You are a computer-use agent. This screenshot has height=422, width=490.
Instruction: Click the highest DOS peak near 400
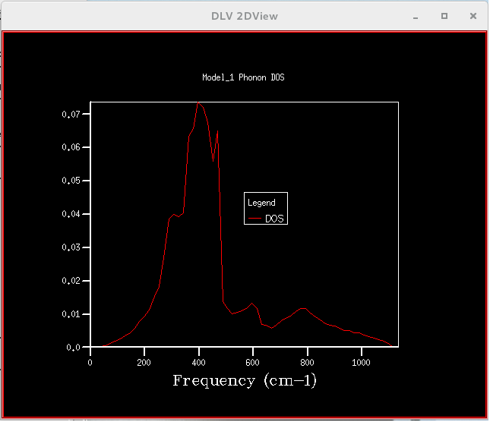point(198,102)
